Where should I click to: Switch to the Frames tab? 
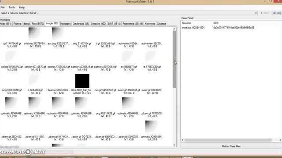coord(22,24)
